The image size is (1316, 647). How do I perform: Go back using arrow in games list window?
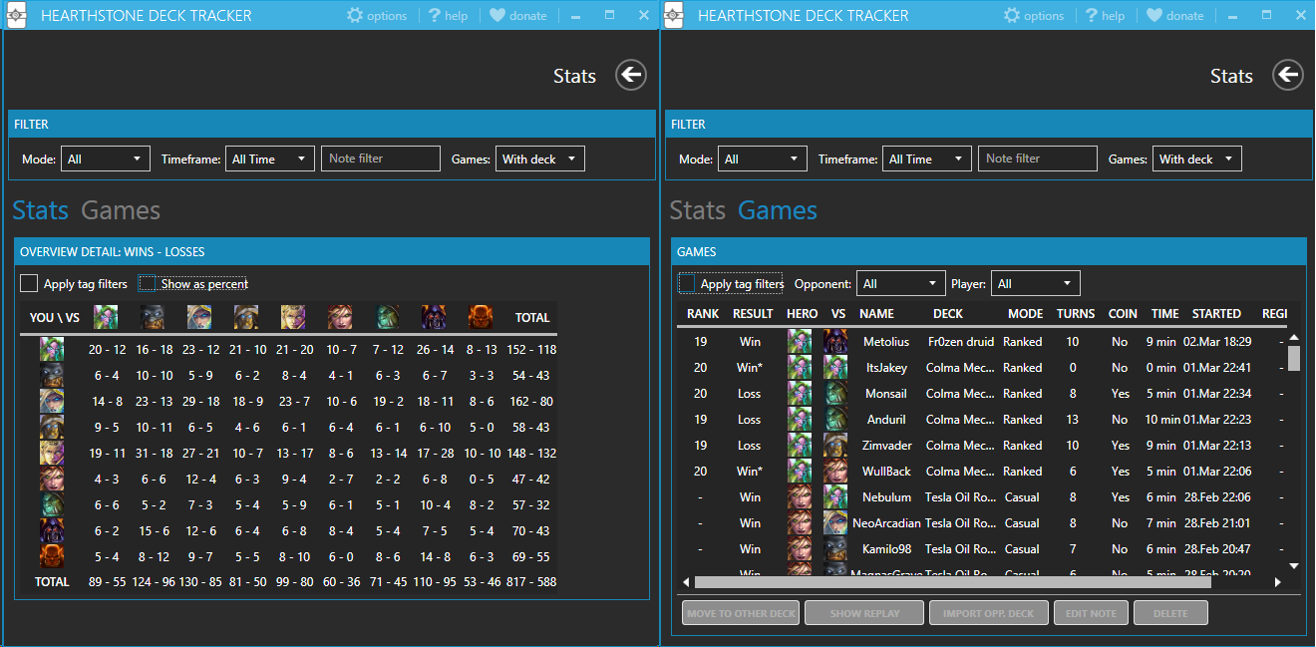[x=1288, y=75]
